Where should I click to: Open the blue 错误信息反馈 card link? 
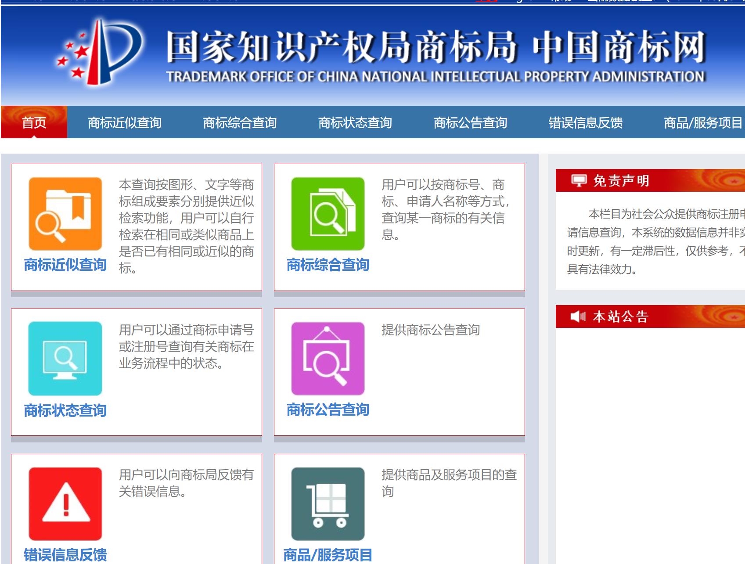click(65, 555)
